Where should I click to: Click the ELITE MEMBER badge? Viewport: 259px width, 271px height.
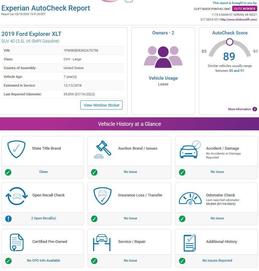click(x=245, y=9)
